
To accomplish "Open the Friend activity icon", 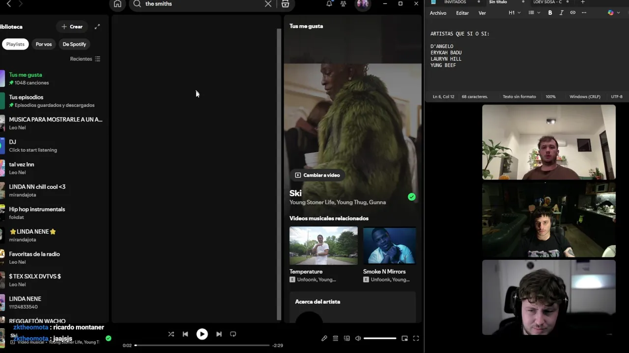I will (x=343, y=4).
